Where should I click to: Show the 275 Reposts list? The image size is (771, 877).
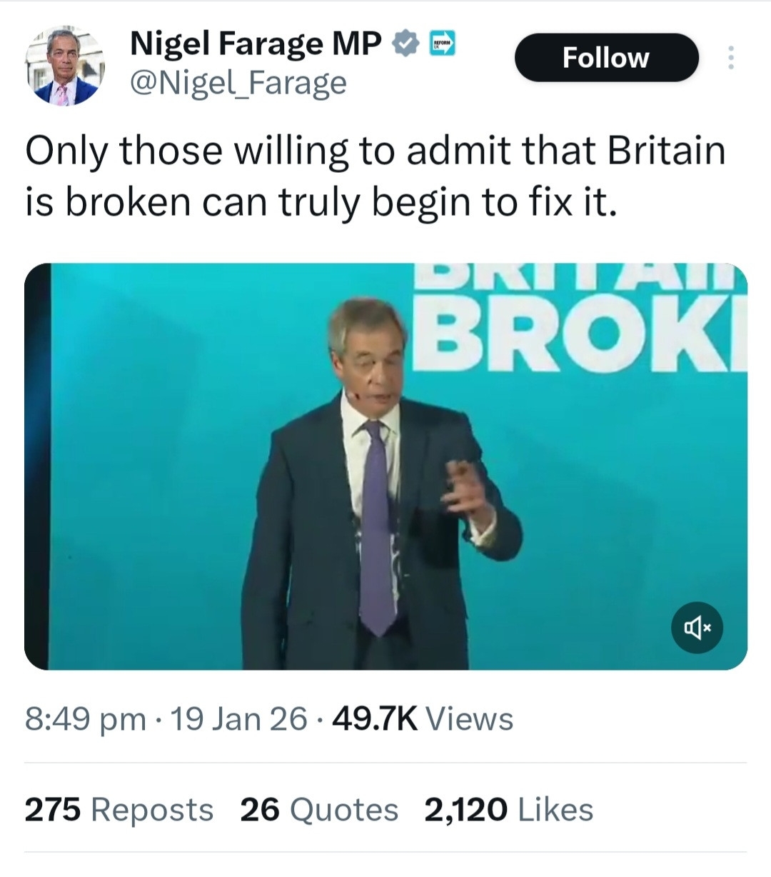pyautogui.click(x=119, y=810)
